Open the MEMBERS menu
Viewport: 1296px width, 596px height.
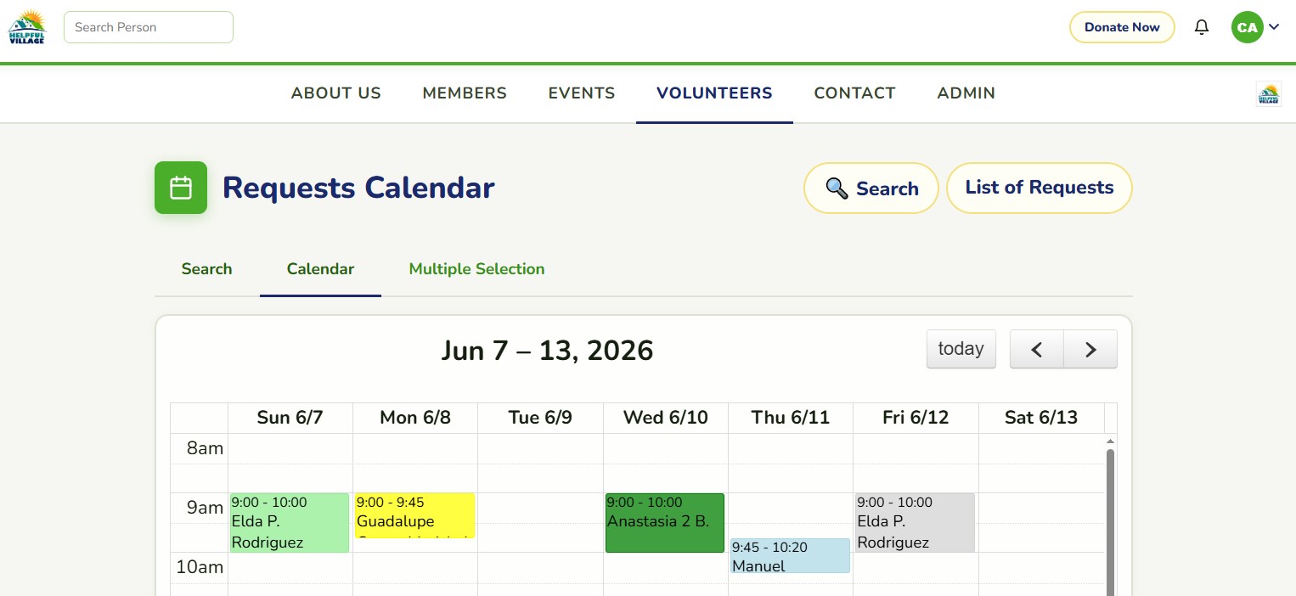pyautogui.click(x=465, y=93)
